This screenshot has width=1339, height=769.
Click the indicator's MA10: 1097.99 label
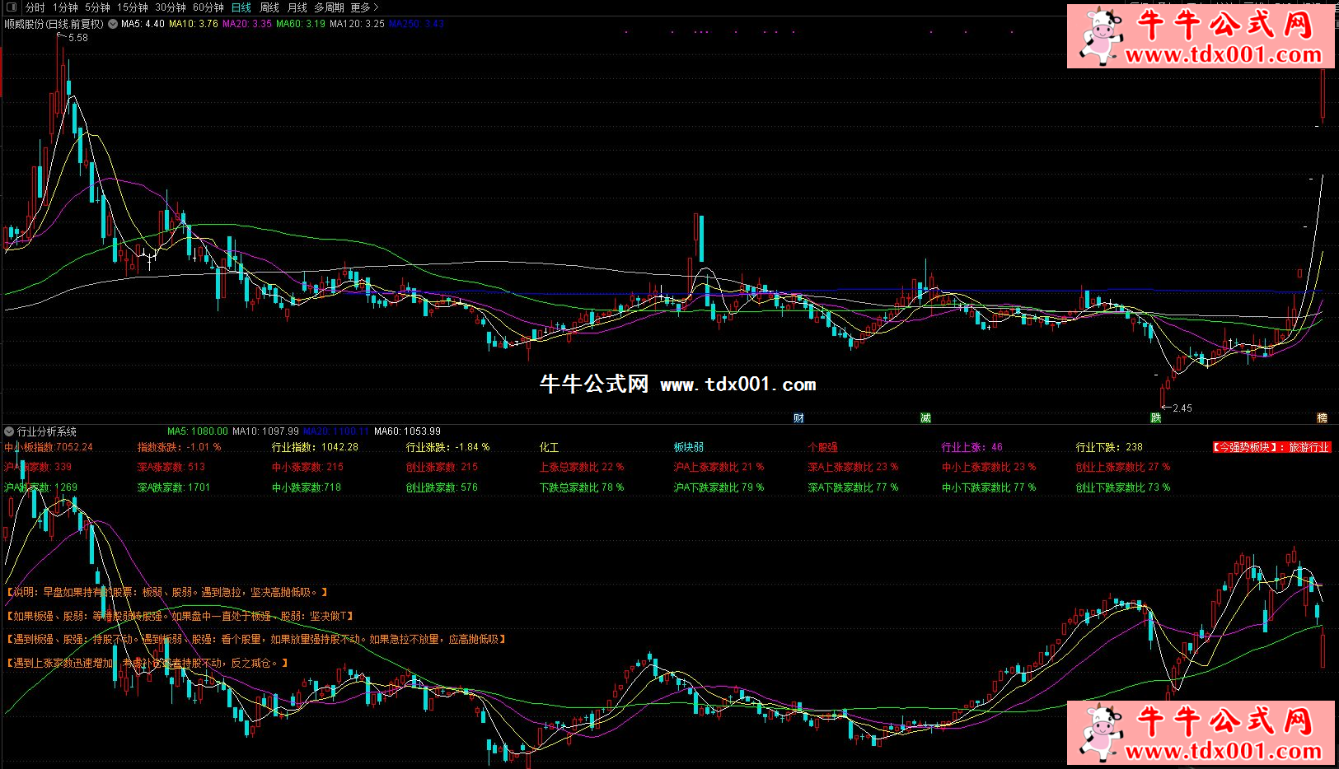tap(266, 431)
